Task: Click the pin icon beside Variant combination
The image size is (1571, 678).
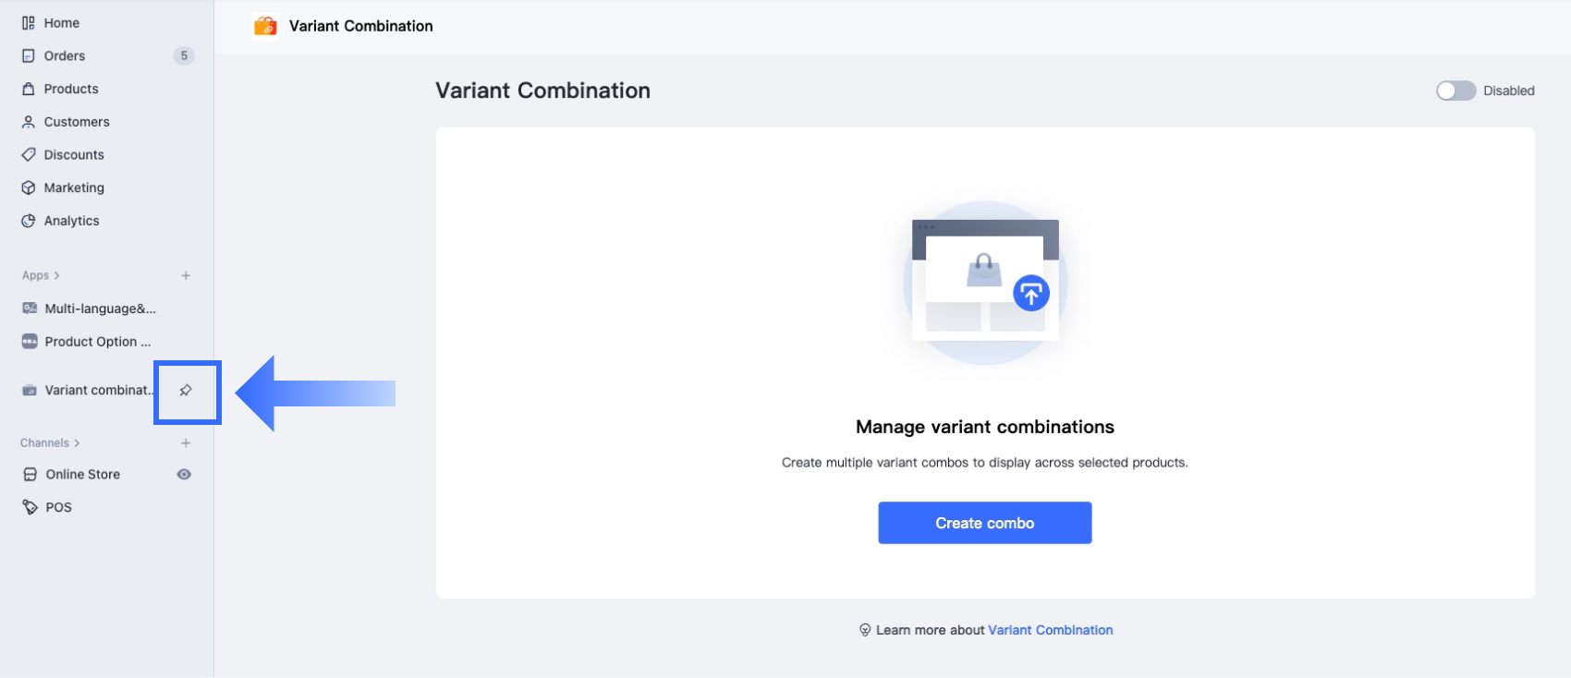Action: click(x=186, y=391)
